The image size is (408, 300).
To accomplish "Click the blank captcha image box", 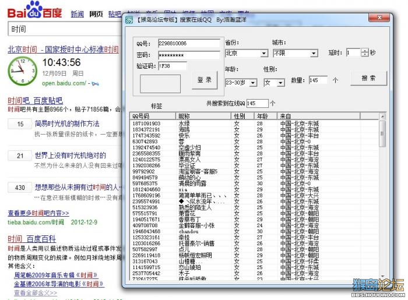I will click(x=160, y=84).
